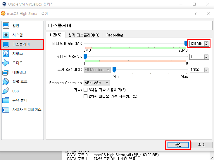Image resolution: width=214 pixels, height=160 pixels.
Task: Click the 취소 (Cancel) button
Action: point(202,145)
